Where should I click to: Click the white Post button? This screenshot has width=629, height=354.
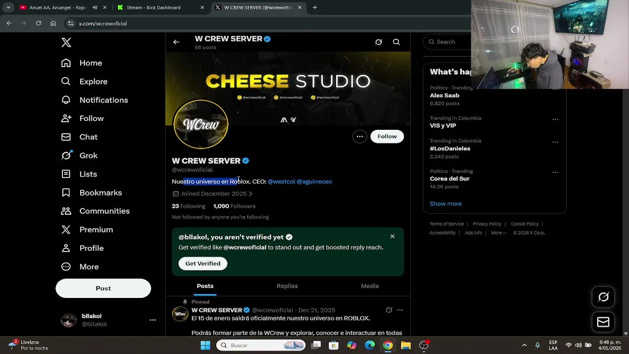(x=103, y=288)
